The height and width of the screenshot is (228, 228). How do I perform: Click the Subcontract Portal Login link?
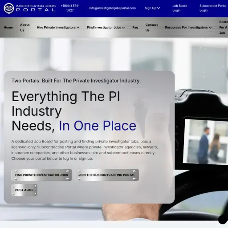coord(213,8)
